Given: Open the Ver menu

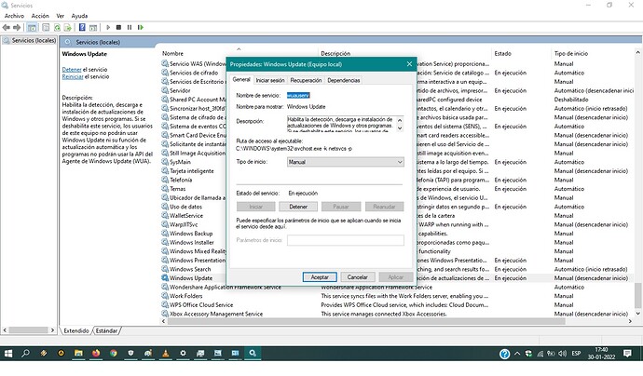Looking at the screenshot, I should [61, 16].
